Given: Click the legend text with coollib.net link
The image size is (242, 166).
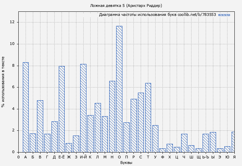Looking at the screenshot, I should tap(157, 15).
